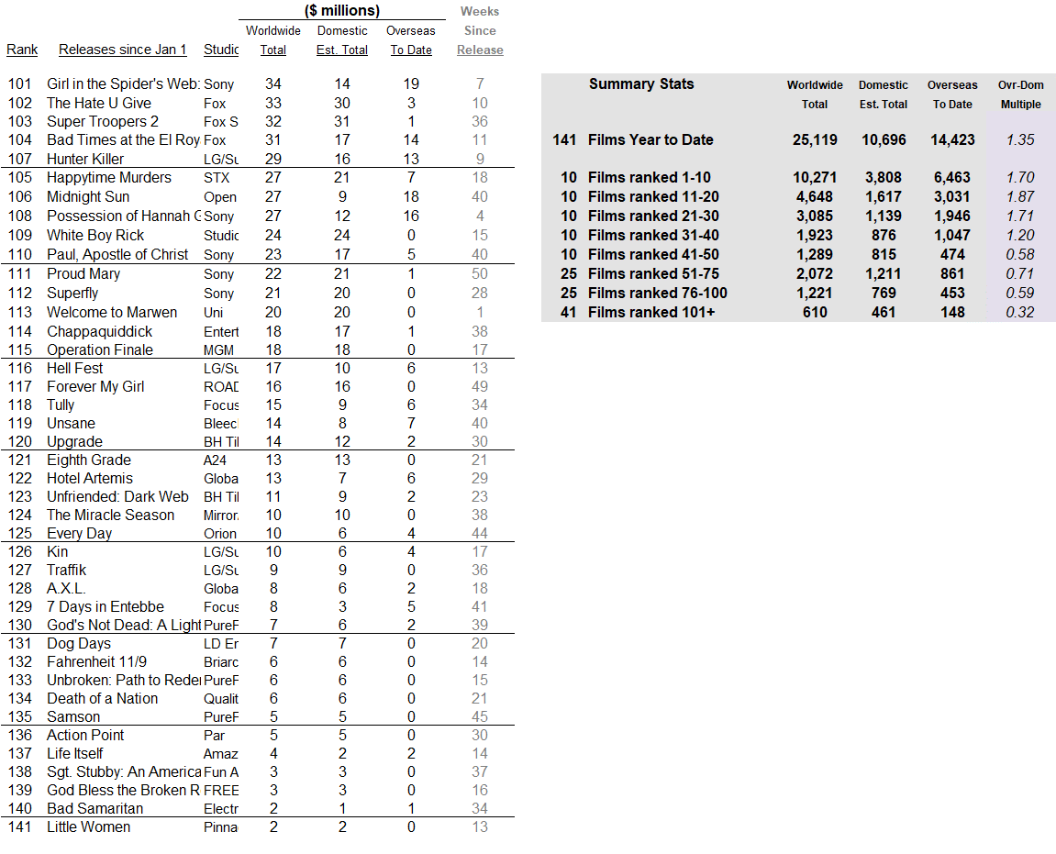This screenshot has height=854, width=1056.
Task: Select 'Midnight Sun' title cell
Action: tap(88, 196)
